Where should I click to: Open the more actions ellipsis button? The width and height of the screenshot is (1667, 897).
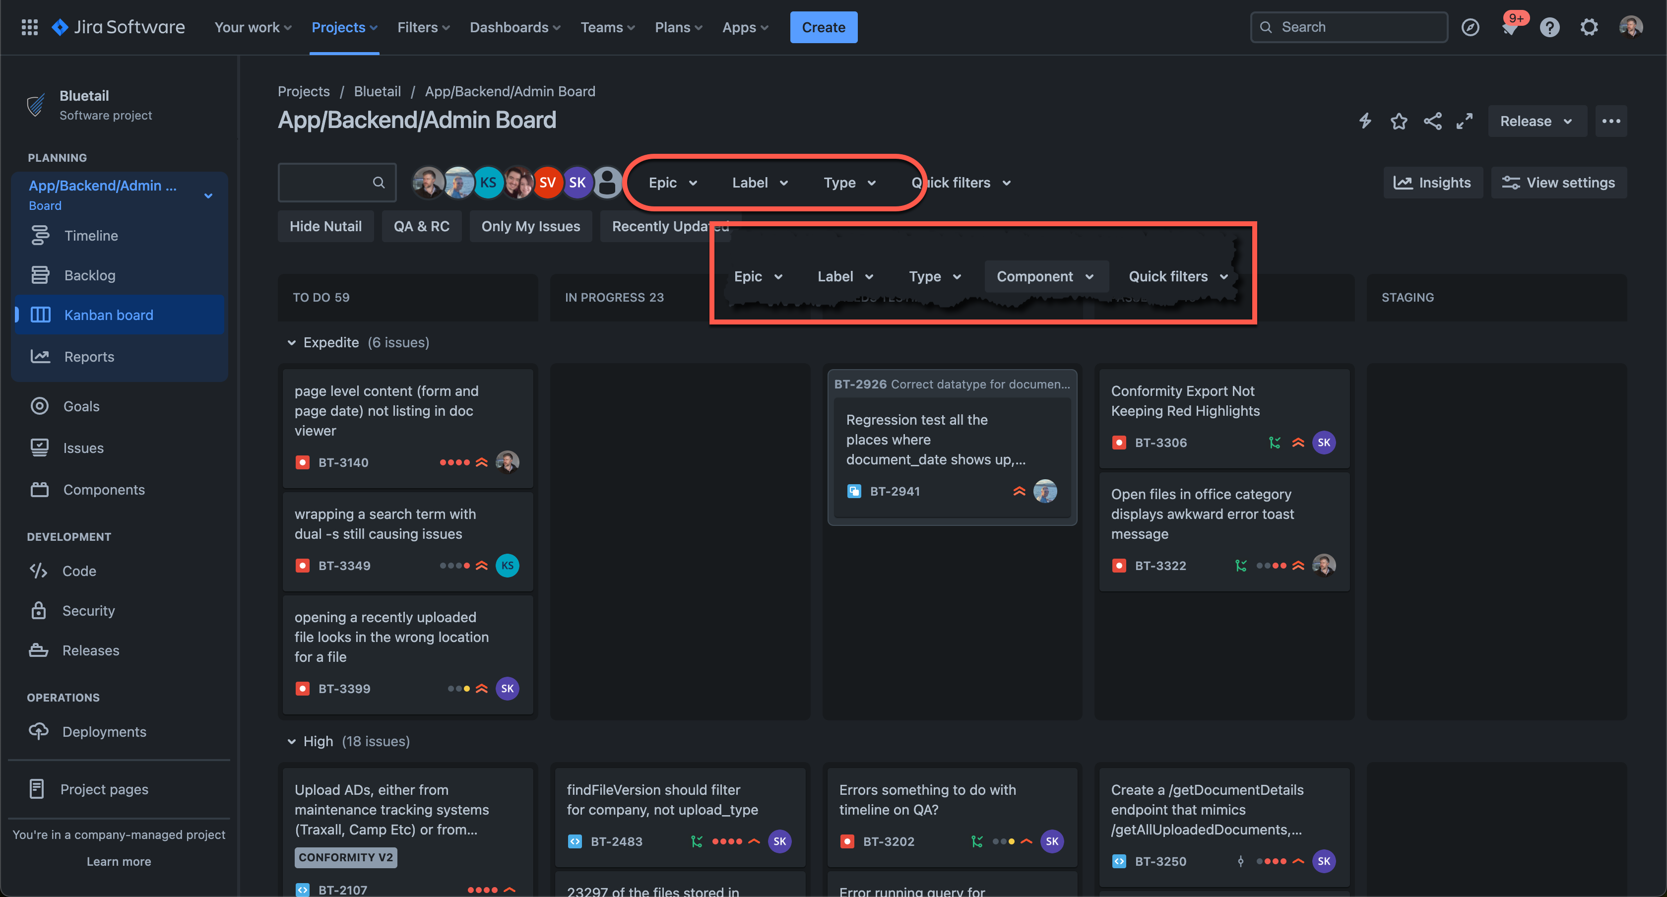pos(1611,121)
